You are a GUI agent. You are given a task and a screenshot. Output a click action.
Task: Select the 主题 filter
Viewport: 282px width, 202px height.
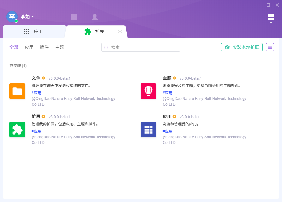tap(59, 47)
